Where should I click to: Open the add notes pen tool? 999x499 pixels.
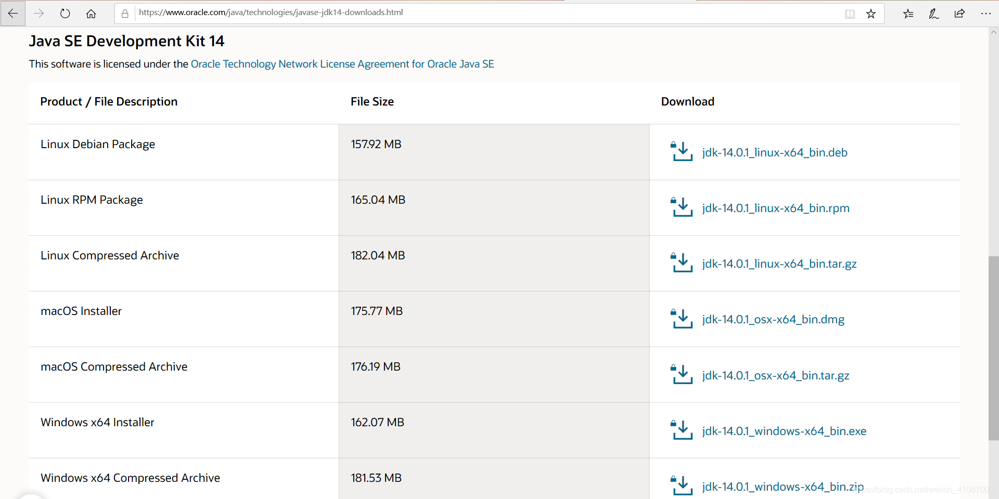pyautogui.click(x=934, y=14)
